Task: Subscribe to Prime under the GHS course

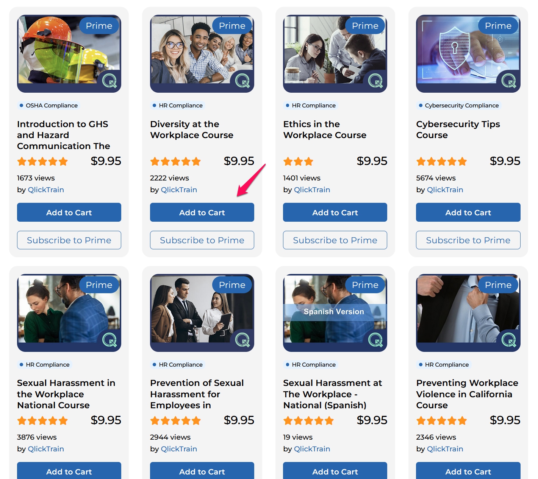Action: tap(69, 240)
